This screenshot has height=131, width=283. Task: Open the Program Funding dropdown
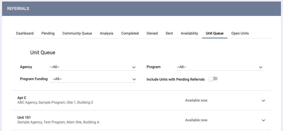93,79
